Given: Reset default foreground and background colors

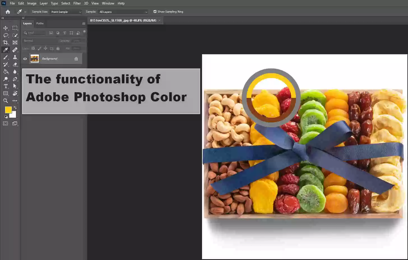Looking at the screenshot, I should point(6,117).
